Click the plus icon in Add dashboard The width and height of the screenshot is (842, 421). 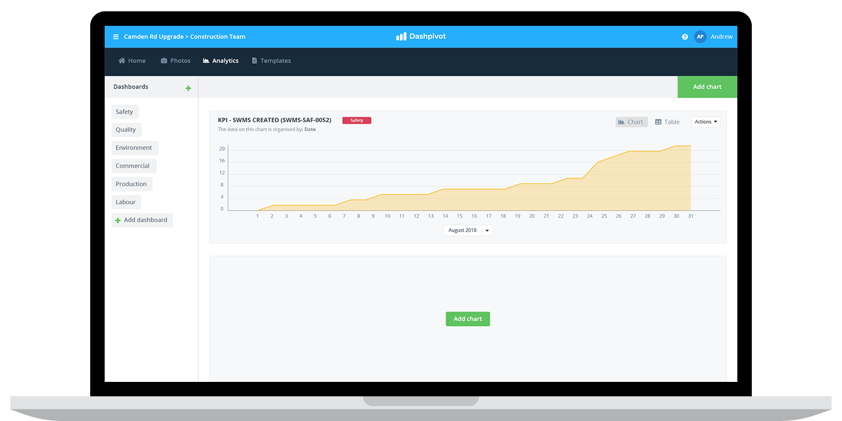(x=118, y=221)
